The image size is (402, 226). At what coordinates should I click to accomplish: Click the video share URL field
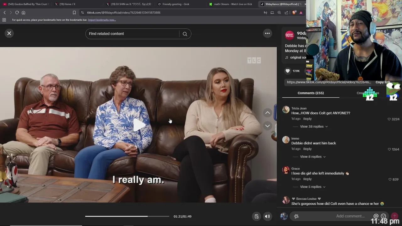click(x=329, y=82)
